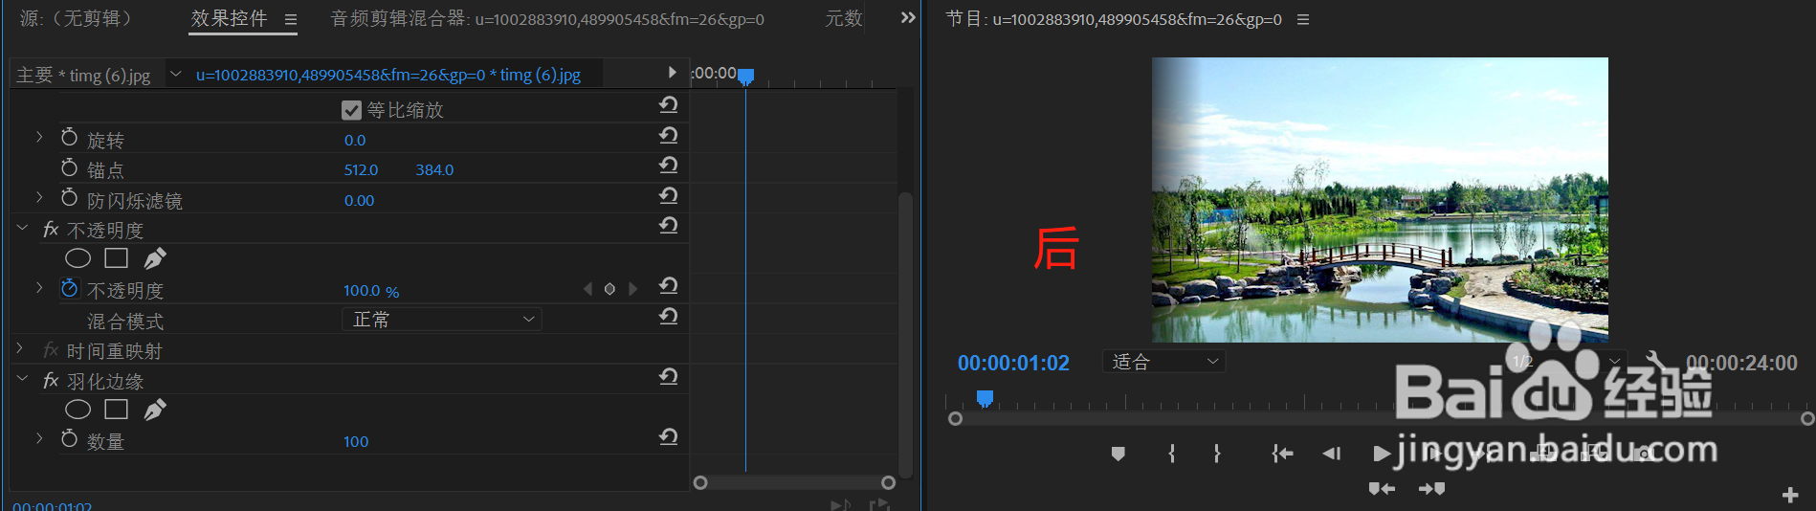Switch to 效果控件 tab
This screenshot has height=511, width=1816.
(x=229, y=18)
